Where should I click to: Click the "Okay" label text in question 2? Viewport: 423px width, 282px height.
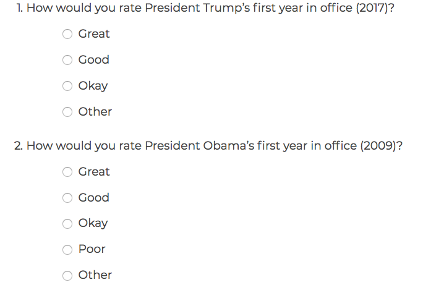coord(93,223)
